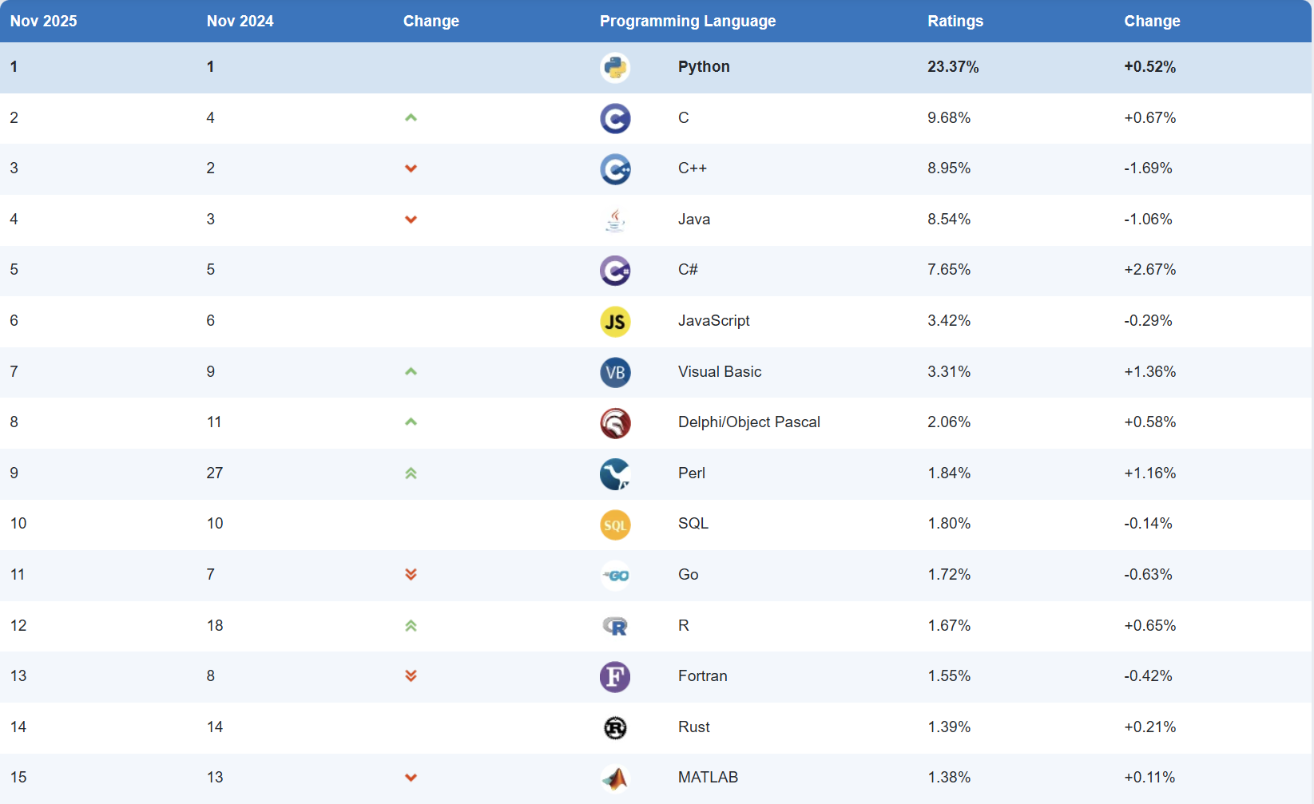Viewport: 1314px width, 804px height.
Task: Click the double up arrow in Perl row
Action: (x=411, y=473)
